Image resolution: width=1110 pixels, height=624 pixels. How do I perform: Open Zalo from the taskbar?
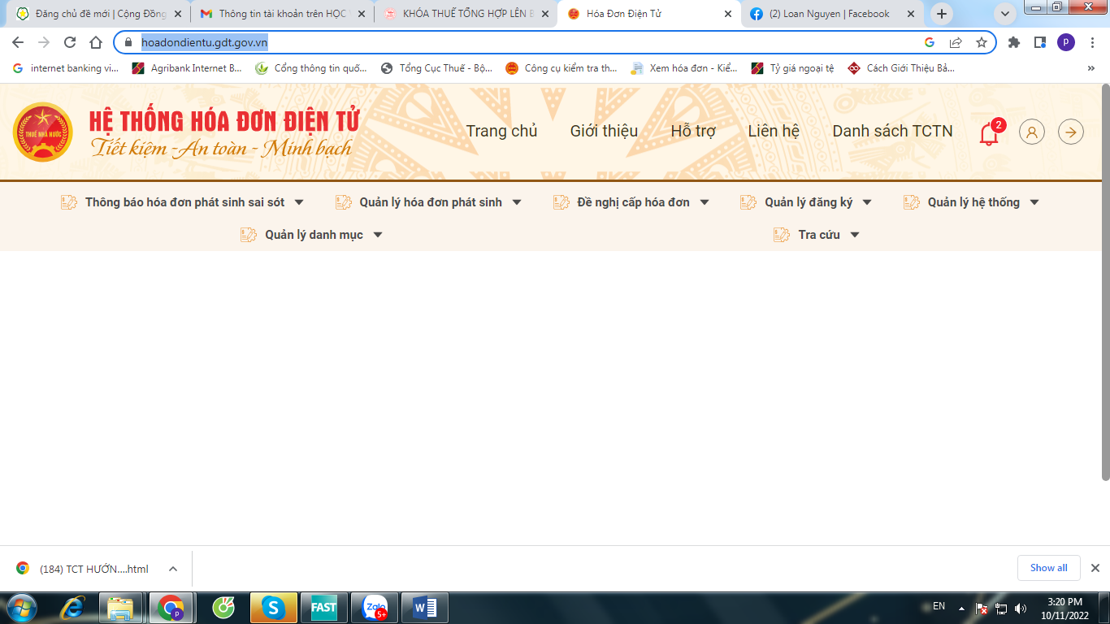(x=375, y=608)
